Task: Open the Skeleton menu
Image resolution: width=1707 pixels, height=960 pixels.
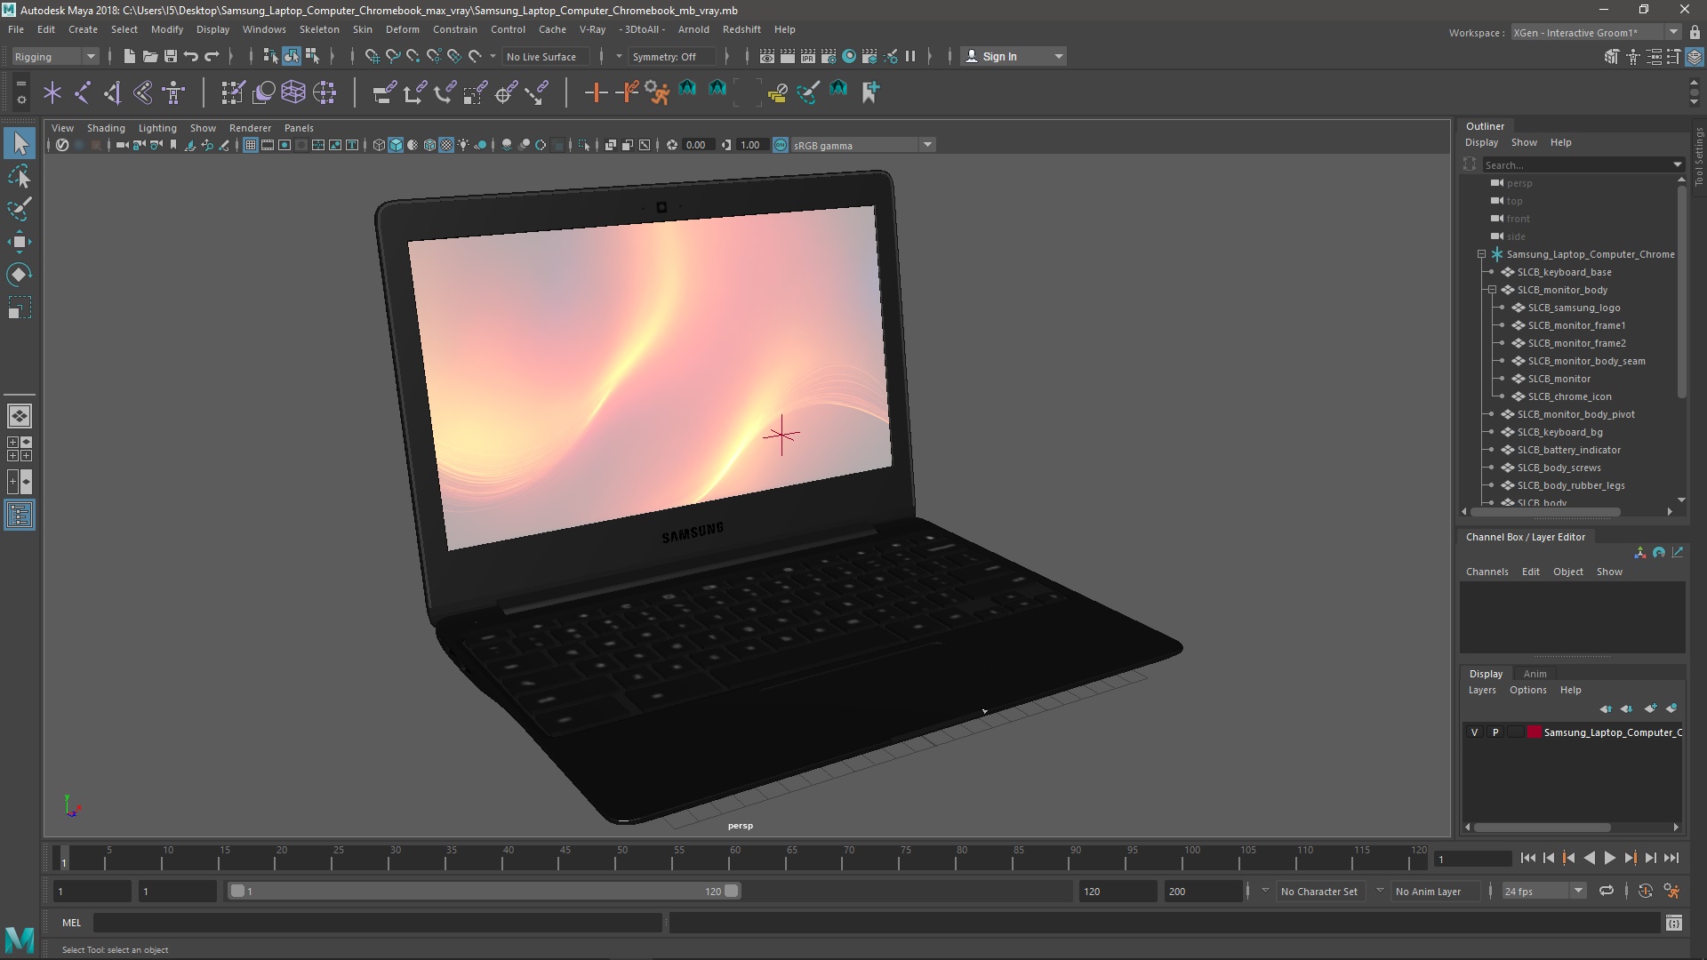Action: (x=319, y=29)
